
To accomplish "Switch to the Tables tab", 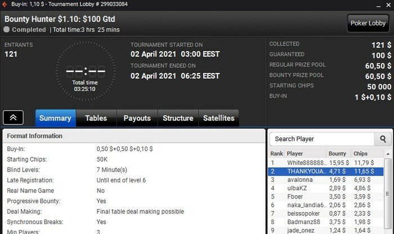I will (96, 118).
